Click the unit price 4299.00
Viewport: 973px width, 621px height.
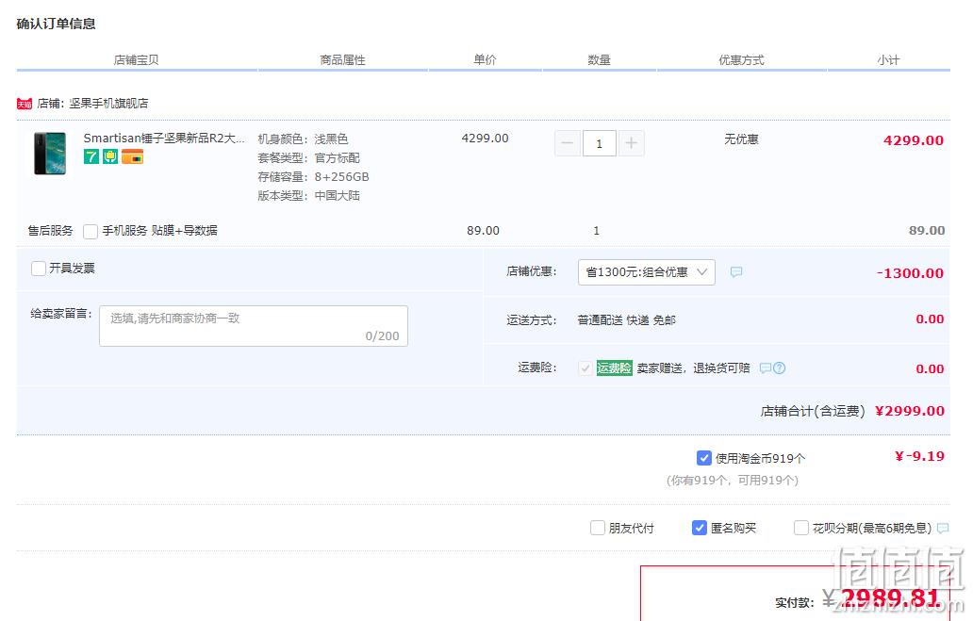click(x=485, y=139)
